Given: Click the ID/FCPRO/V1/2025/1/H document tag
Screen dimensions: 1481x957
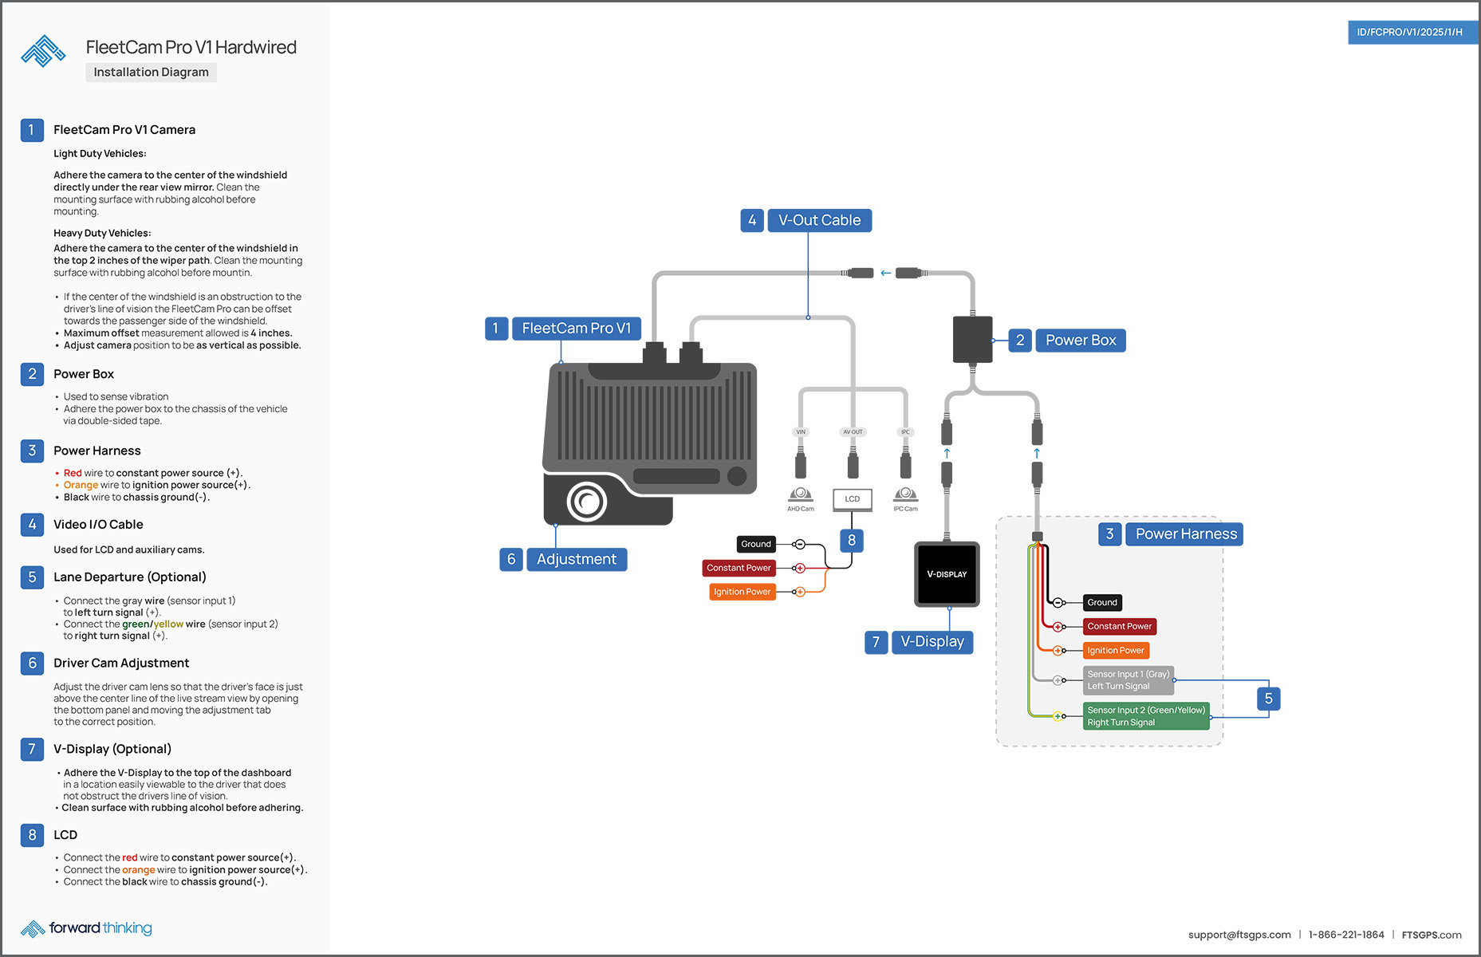Looking at the screenshot, I should (1409, 32).
